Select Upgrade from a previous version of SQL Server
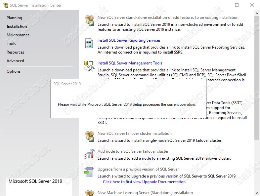This screenshot has height=196, width=260. [138, 169]
